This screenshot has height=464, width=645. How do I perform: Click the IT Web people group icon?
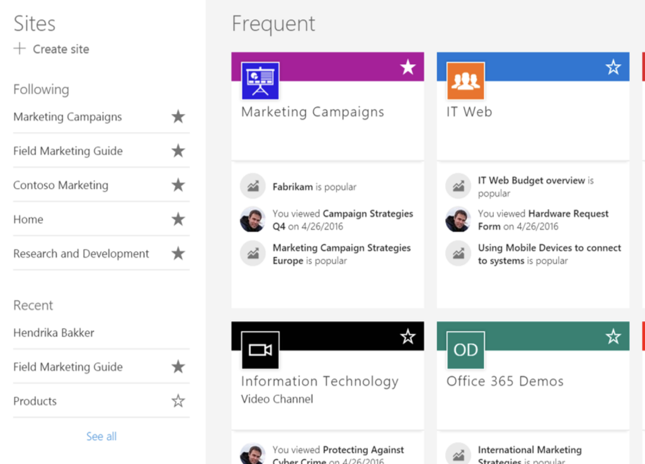click(465, 81)
